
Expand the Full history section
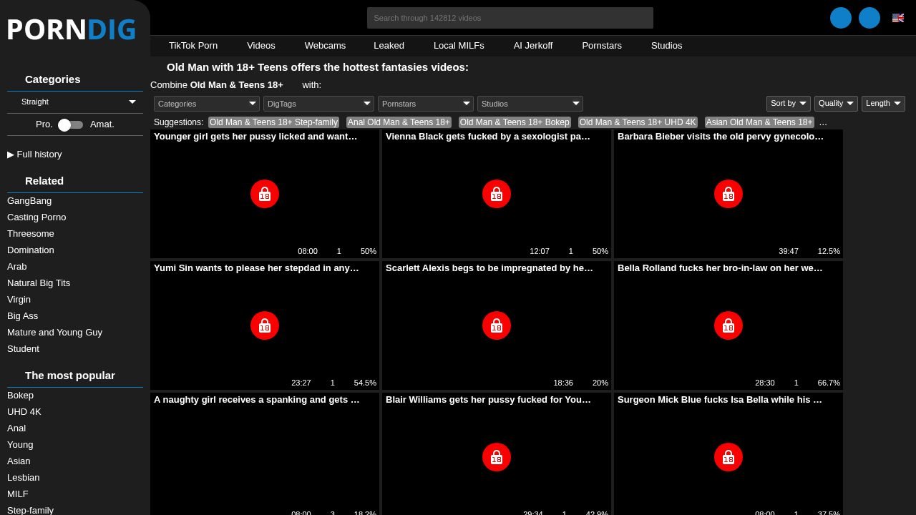coord(34,154)
